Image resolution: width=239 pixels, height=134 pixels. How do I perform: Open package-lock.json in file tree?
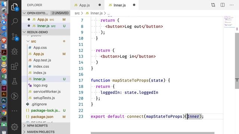coord(46,111)
